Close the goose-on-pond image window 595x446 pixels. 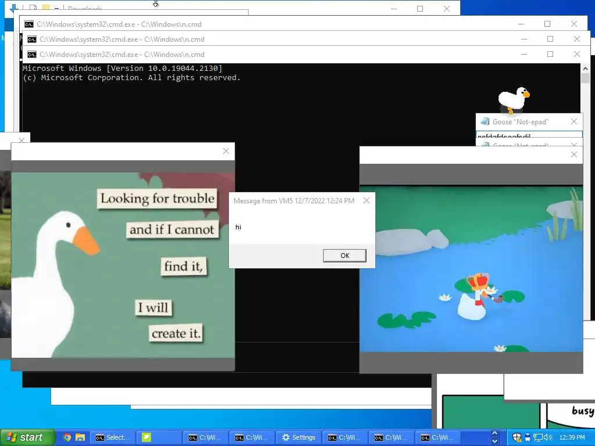[574, 154]
